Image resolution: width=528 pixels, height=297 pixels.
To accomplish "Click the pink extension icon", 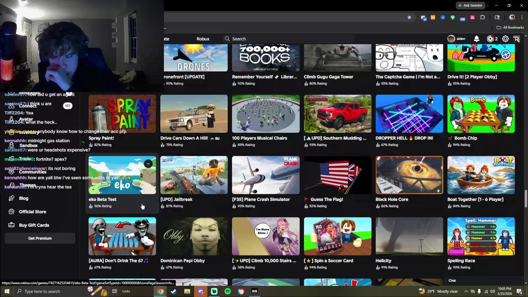I will pyautogui.click(x=472, y=17).
